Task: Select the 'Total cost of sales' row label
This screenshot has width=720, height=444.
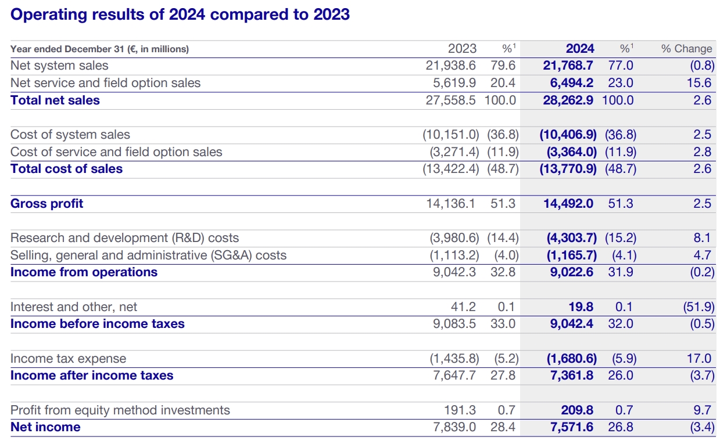Action: point(67,169)
